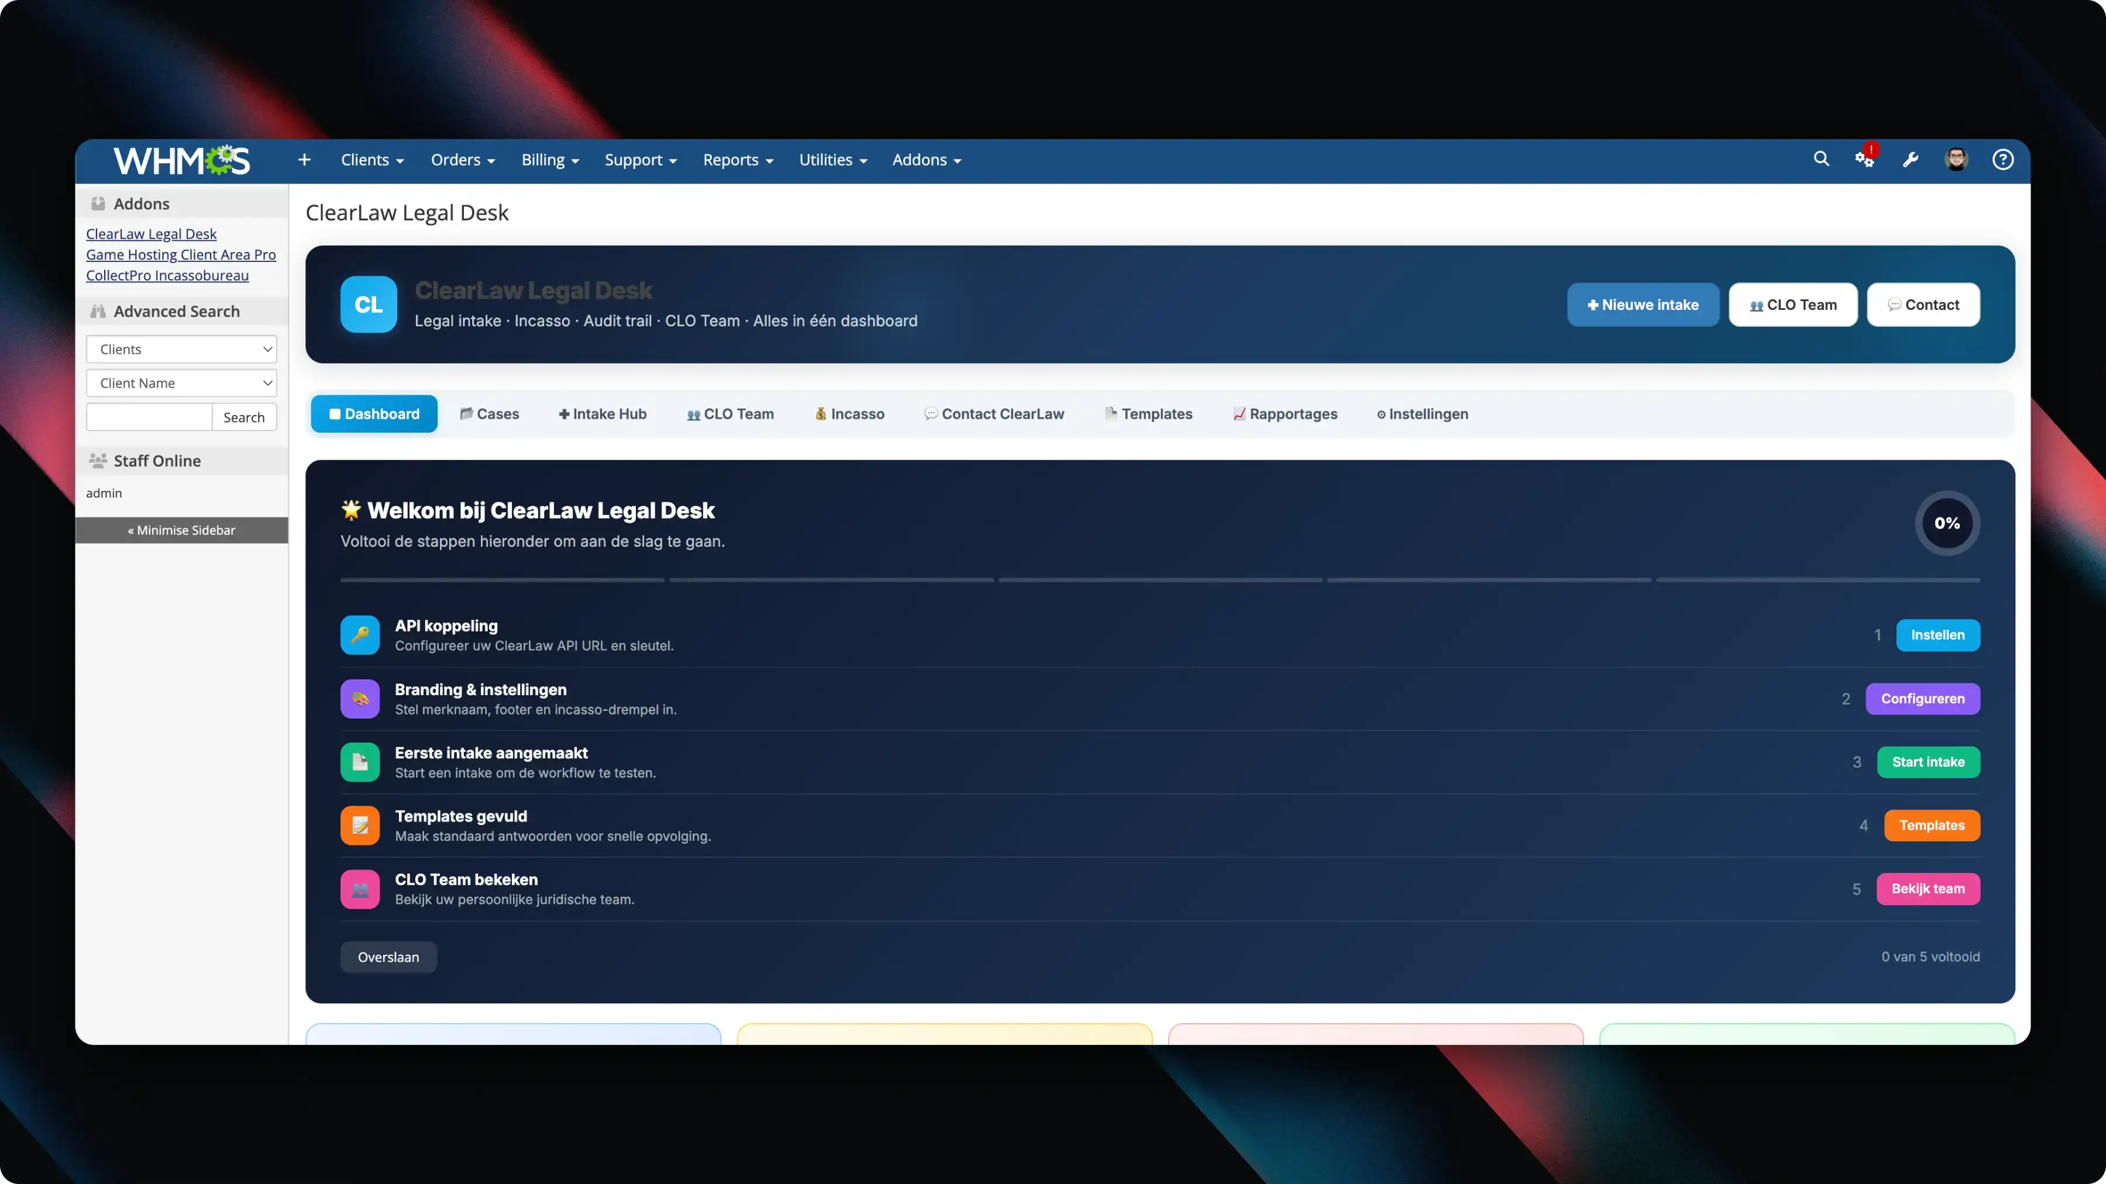Open notifications via the bell icon with red badge

point(1865,160)
